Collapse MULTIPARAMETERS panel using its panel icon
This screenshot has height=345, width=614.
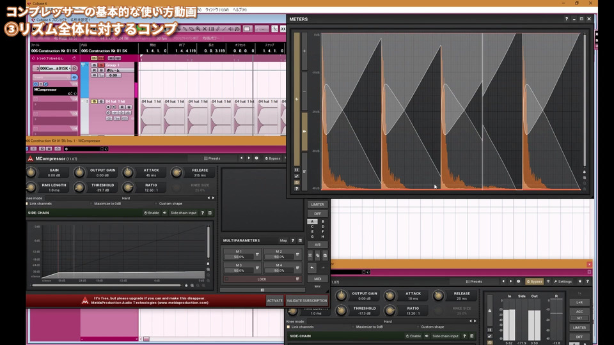click(301, 241)
